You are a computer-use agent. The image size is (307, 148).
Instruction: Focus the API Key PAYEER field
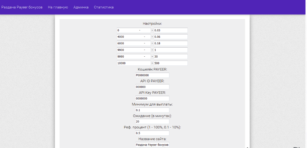coord(152,99)
